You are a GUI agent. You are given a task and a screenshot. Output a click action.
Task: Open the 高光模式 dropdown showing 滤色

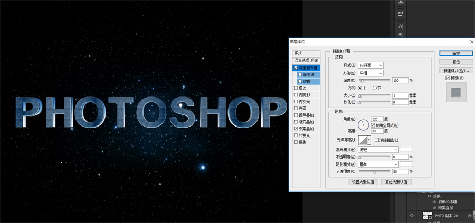378,150
